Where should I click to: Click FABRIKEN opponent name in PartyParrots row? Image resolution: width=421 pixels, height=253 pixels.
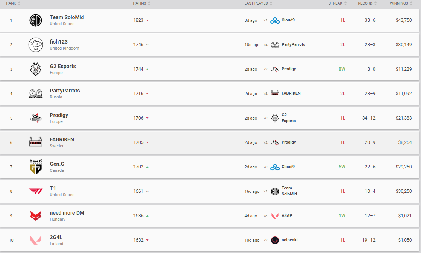click(x=291, y=94)
